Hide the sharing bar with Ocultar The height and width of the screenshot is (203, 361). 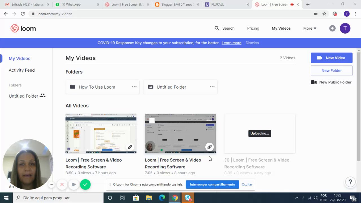click(247, 184)
